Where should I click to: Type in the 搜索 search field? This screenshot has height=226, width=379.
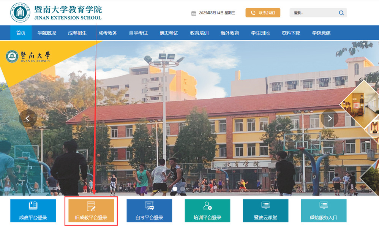pos(313,13)
